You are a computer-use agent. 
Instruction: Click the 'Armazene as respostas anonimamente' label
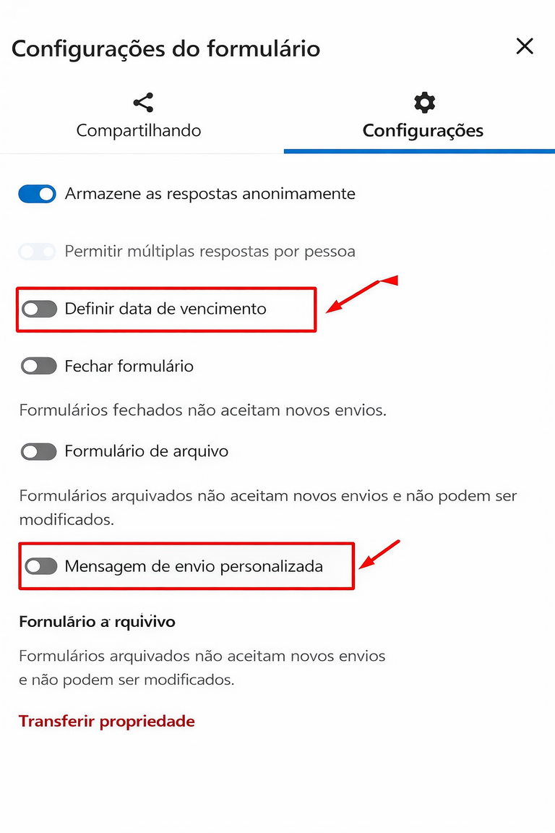pos(210,194)
